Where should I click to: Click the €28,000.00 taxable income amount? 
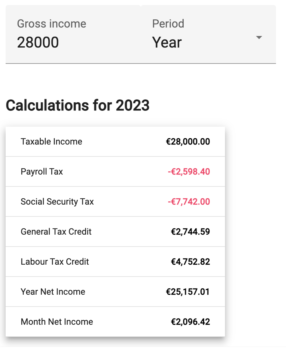point(188,142)
